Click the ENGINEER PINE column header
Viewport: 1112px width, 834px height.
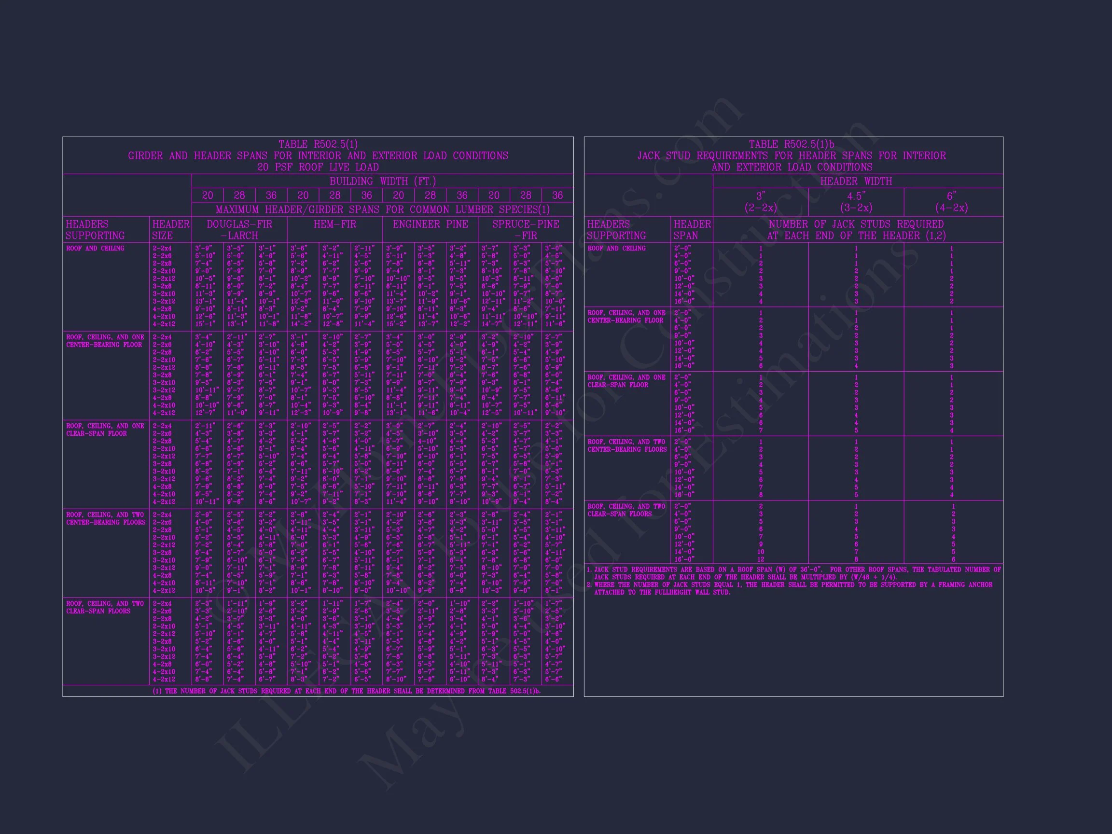tap(430, 224)
